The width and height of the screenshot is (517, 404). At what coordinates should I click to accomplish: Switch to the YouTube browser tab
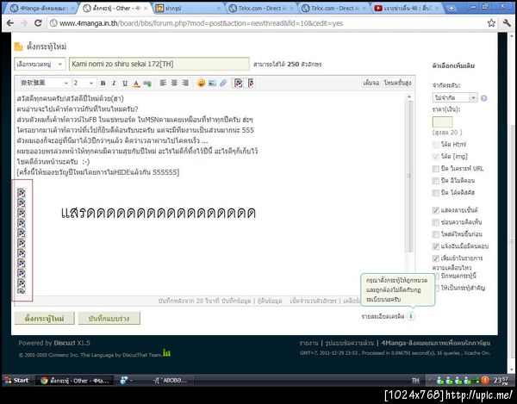[408, 9]
